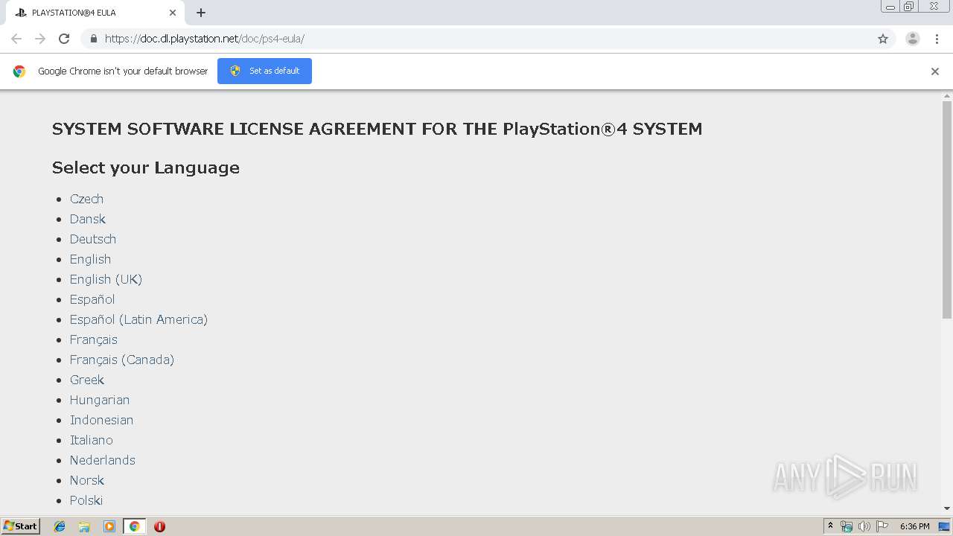
Task: Click the shield icon on Set as default
Action: (235, 71)
